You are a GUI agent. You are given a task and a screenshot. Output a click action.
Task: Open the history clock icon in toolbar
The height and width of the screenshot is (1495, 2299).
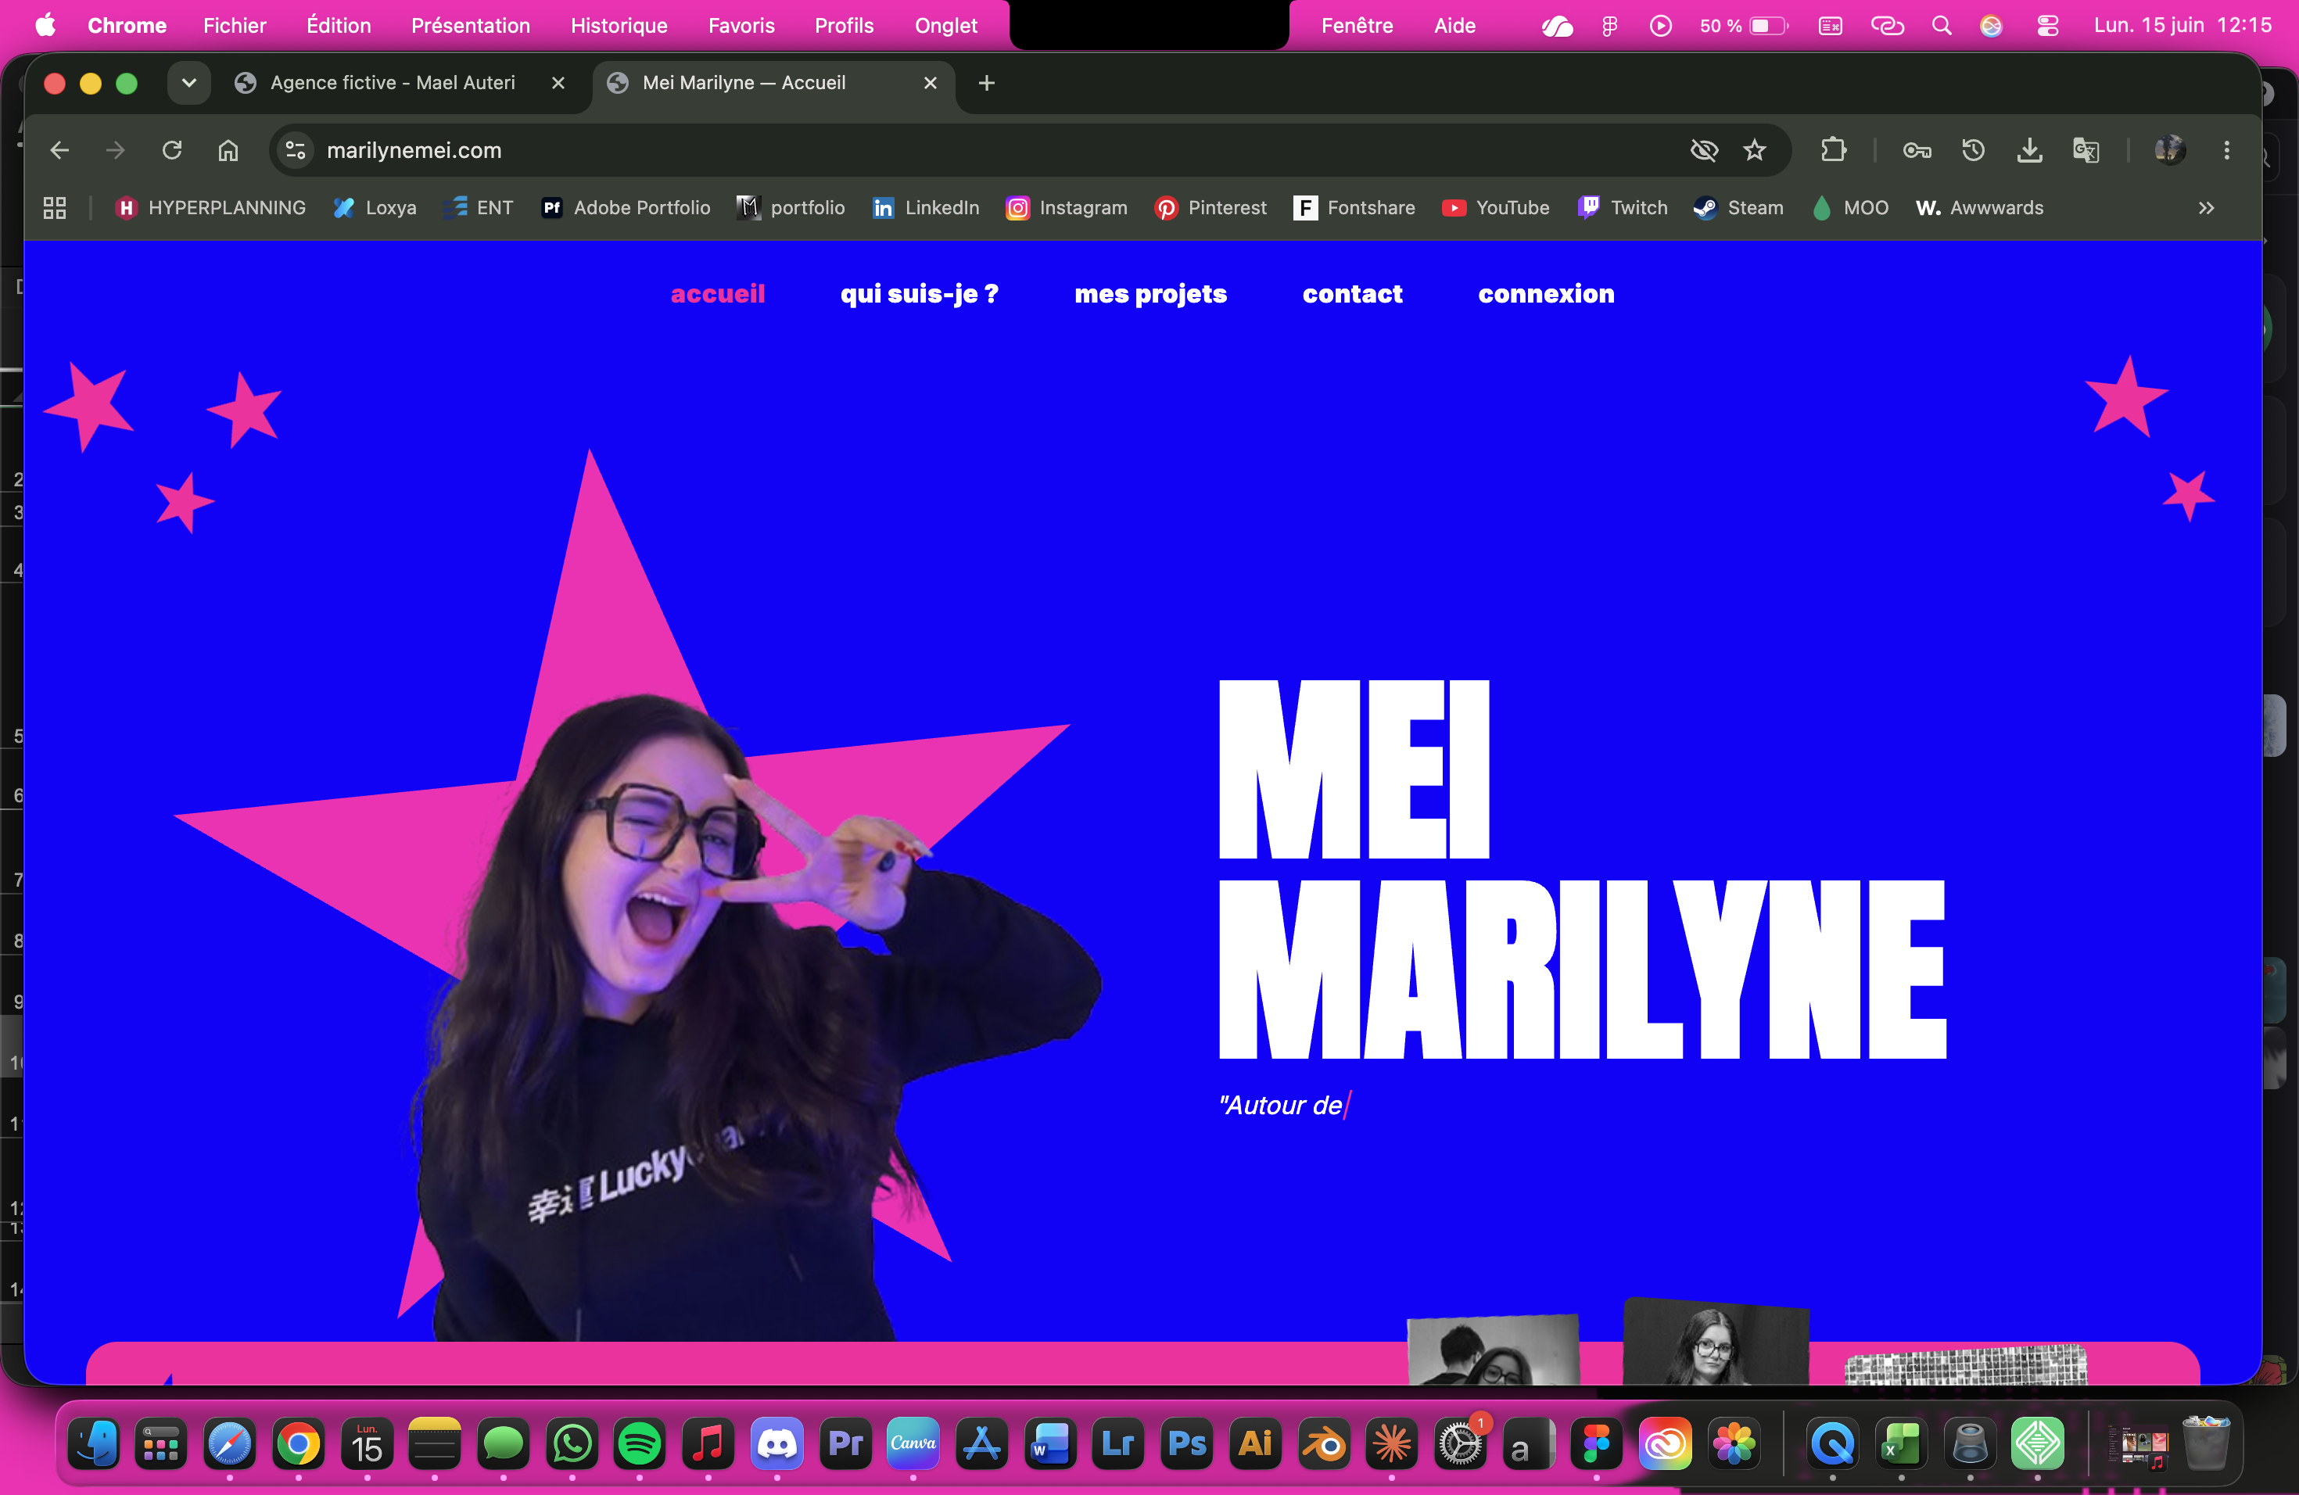pyautogui.click(x=1972, y=149)
